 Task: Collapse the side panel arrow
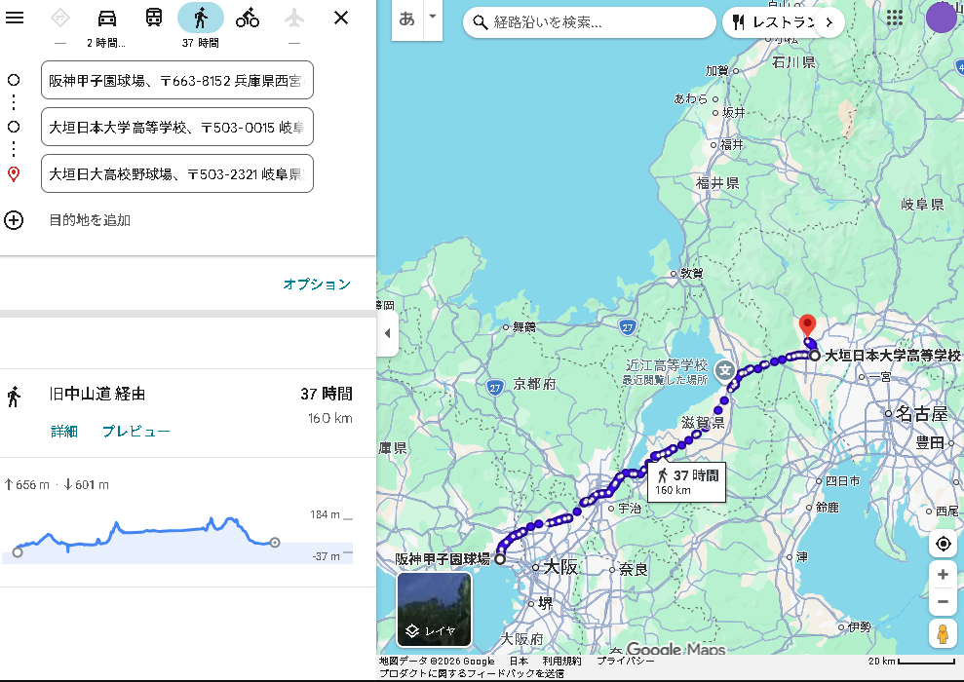click(x=387, y=333)
